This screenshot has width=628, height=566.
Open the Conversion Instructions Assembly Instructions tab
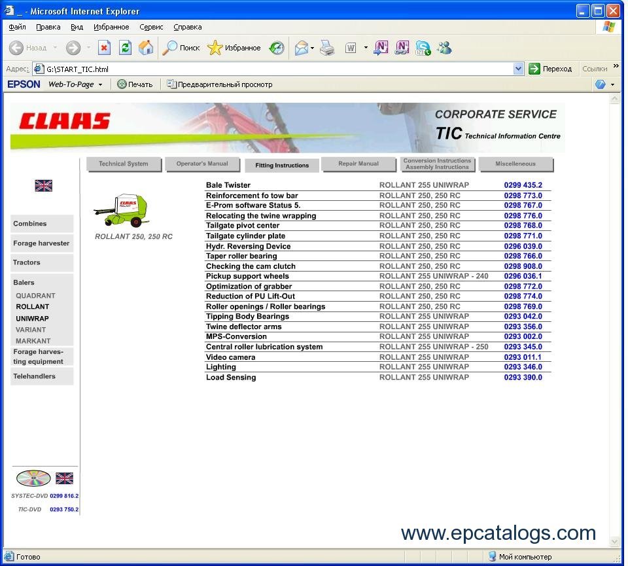pyautogui.click(x=438, y=164)
